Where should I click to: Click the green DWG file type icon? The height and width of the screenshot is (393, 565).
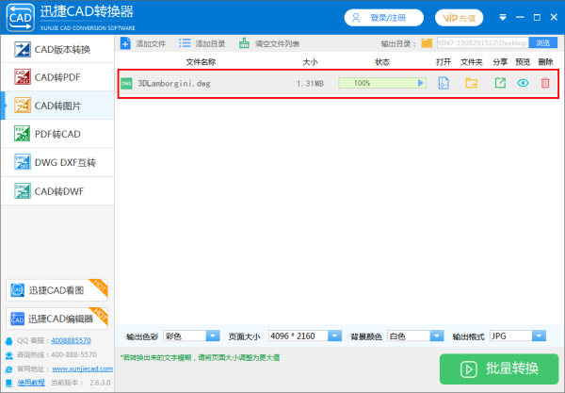coord(126,83)
